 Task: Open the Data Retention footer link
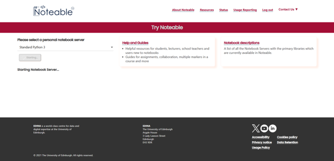287,142
